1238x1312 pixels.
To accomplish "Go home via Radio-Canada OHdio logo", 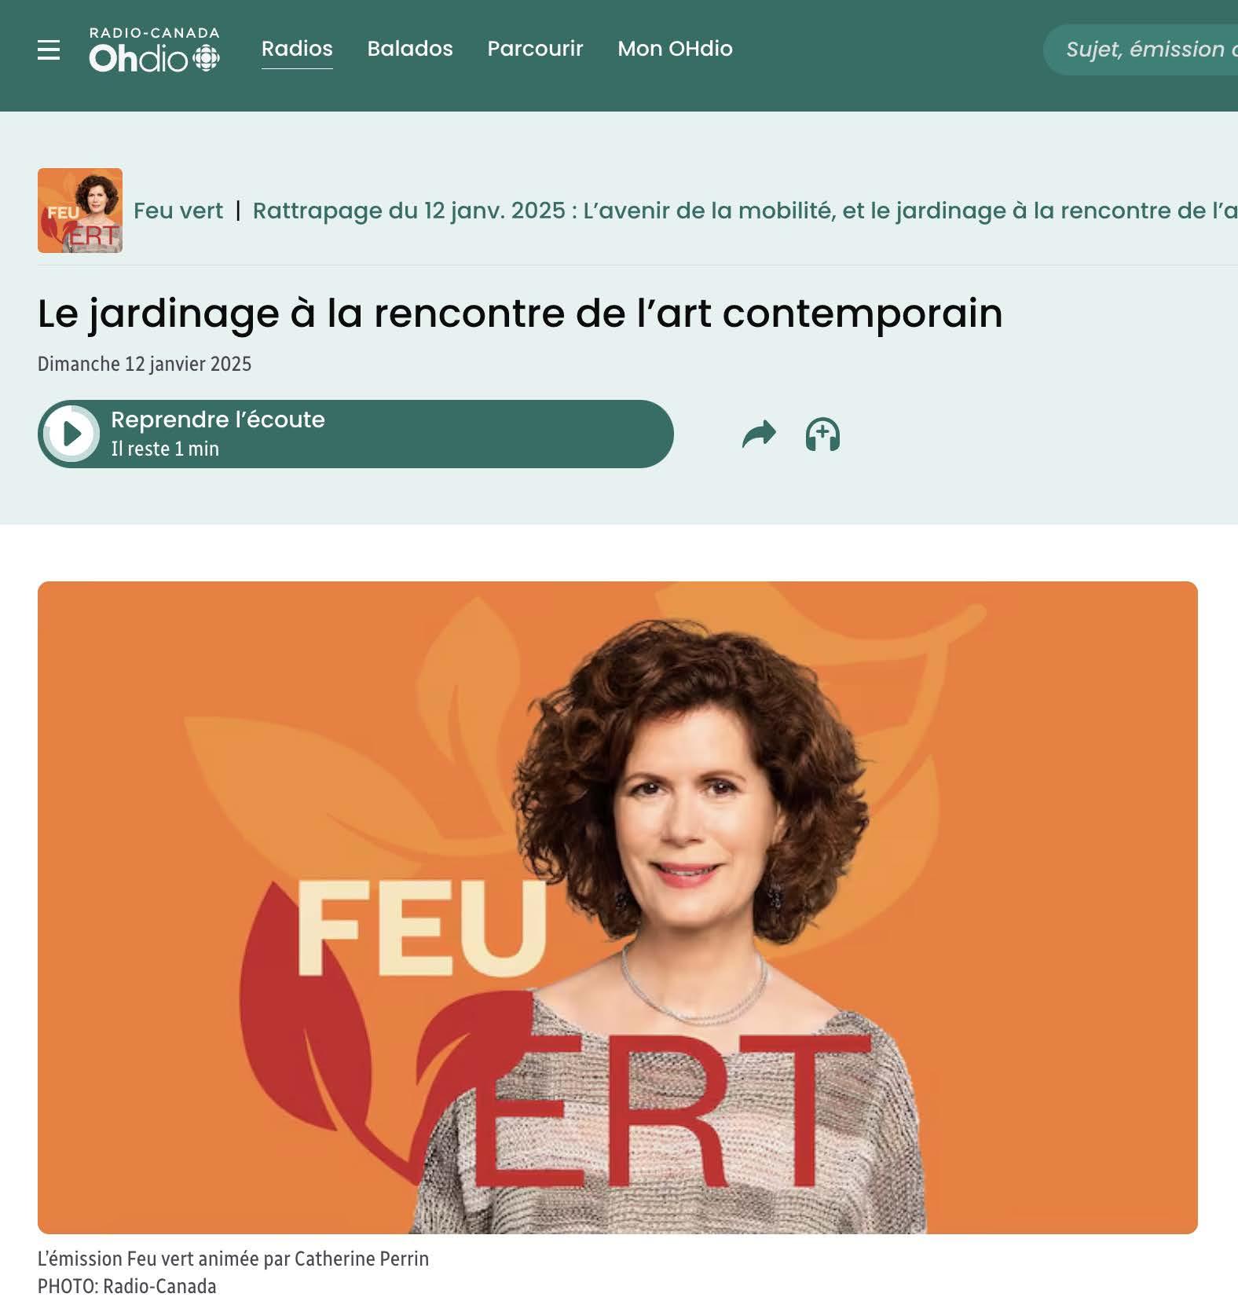I will click(154, 49).
